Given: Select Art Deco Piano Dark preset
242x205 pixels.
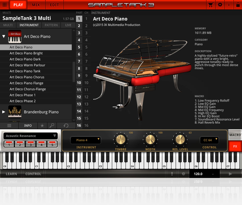Looking at the screenshot, I should 36,59.
